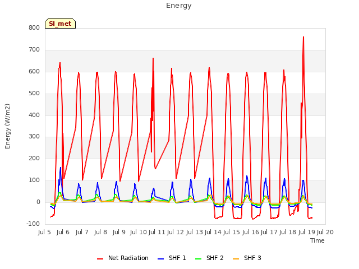Screen dimensions: 359x269
Task: Select the SHF 1 legend entry
Action: tap(172, 258)
